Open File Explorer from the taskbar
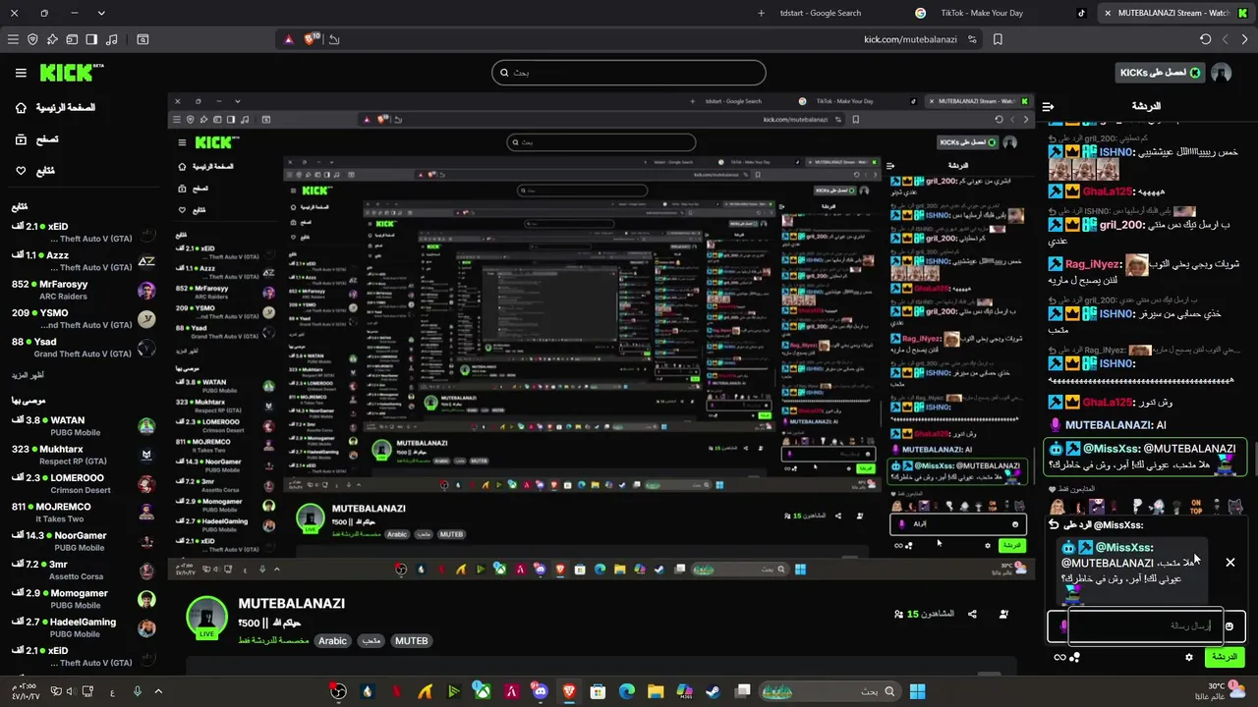 (x=656, y=692)
